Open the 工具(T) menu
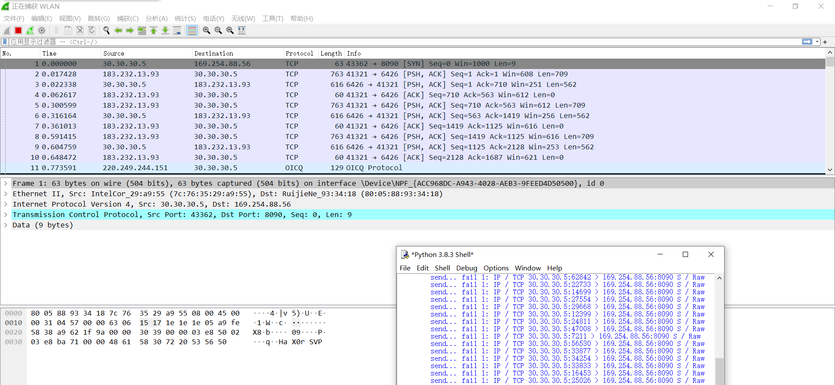Screen dimensions: 835x385 pos(273,19)
